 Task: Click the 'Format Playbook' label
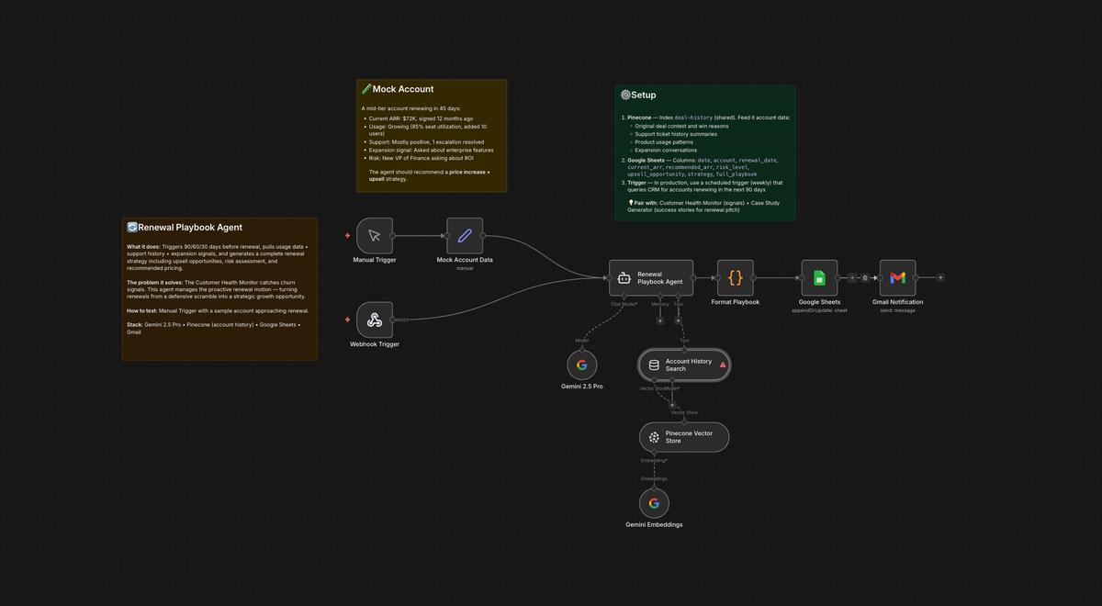tap(735, 302)
